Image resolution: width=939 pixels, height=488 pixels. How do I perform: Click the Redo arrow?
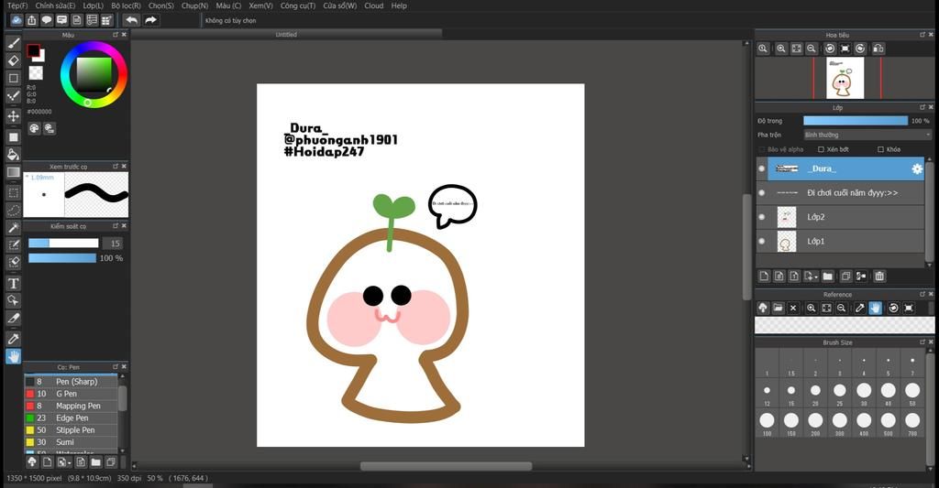(x=150, y=20)
